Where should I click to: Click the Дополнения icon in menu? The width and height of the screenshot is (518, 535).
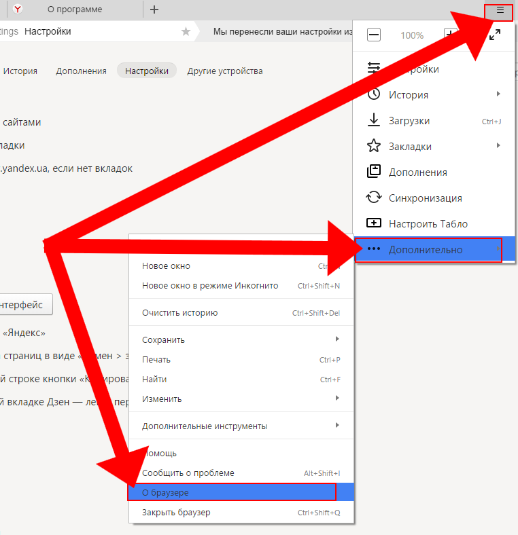[373, 172]
